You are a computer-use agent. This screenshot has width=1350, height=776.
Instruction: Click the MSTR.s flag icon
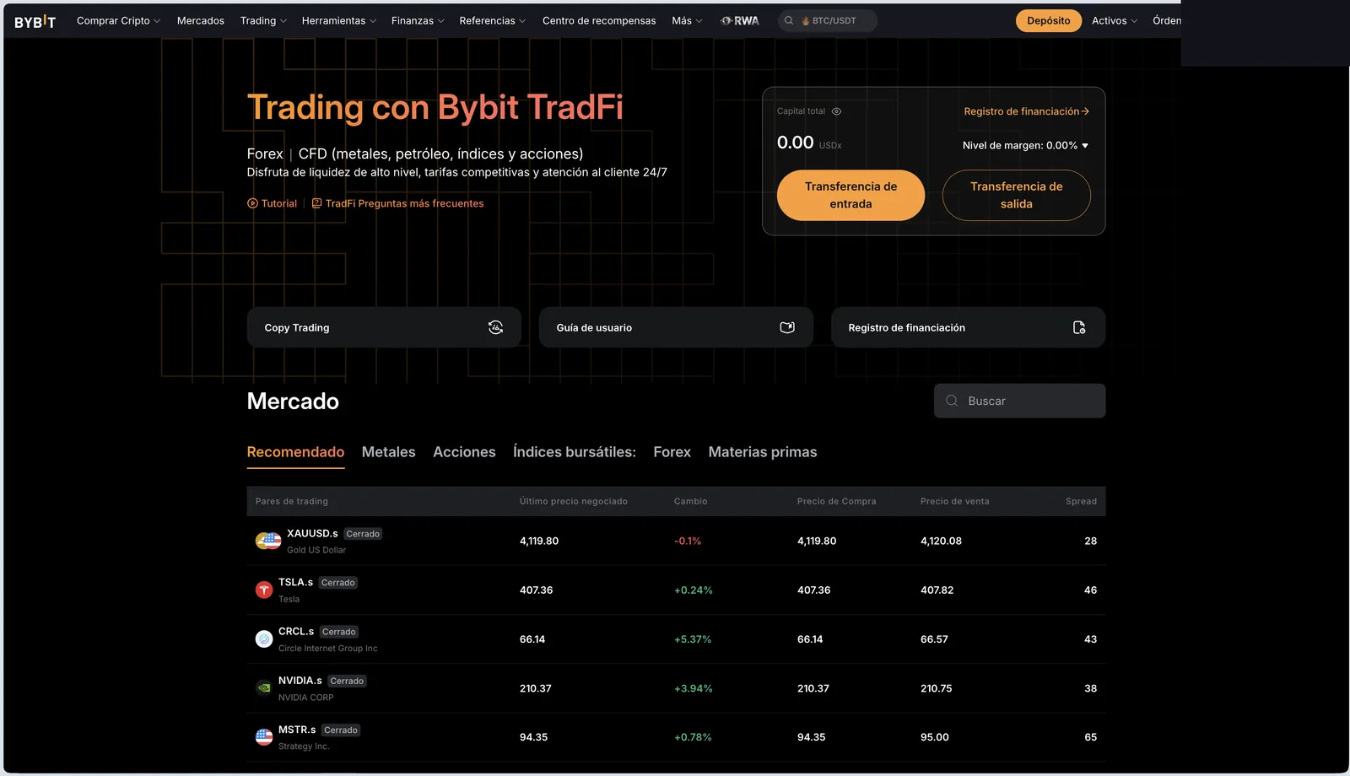coord(264,737)
